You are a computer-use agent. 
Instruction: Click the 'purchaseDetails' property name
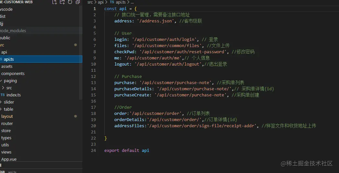(133, 89)
